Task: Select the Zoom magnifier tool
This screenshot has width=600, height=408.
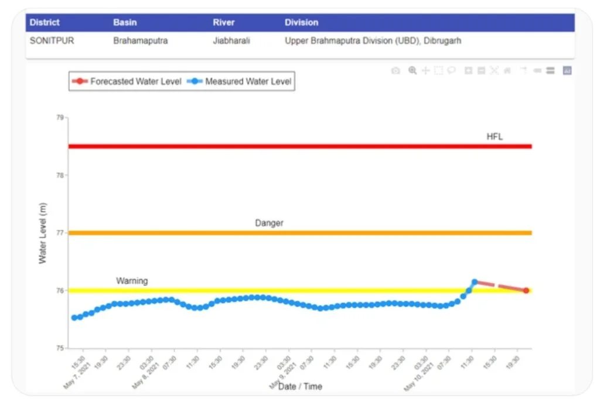Action: [x=412, y=70]
